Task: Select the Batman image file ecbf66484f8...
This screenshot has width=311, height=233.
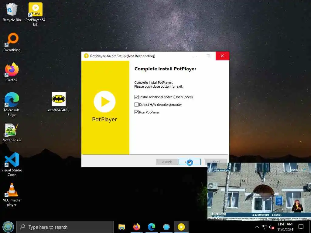Action: pos(59,102)
